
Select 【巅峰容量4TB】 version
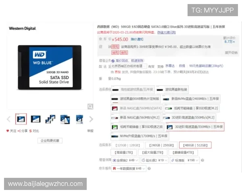[x=183, y=152]
